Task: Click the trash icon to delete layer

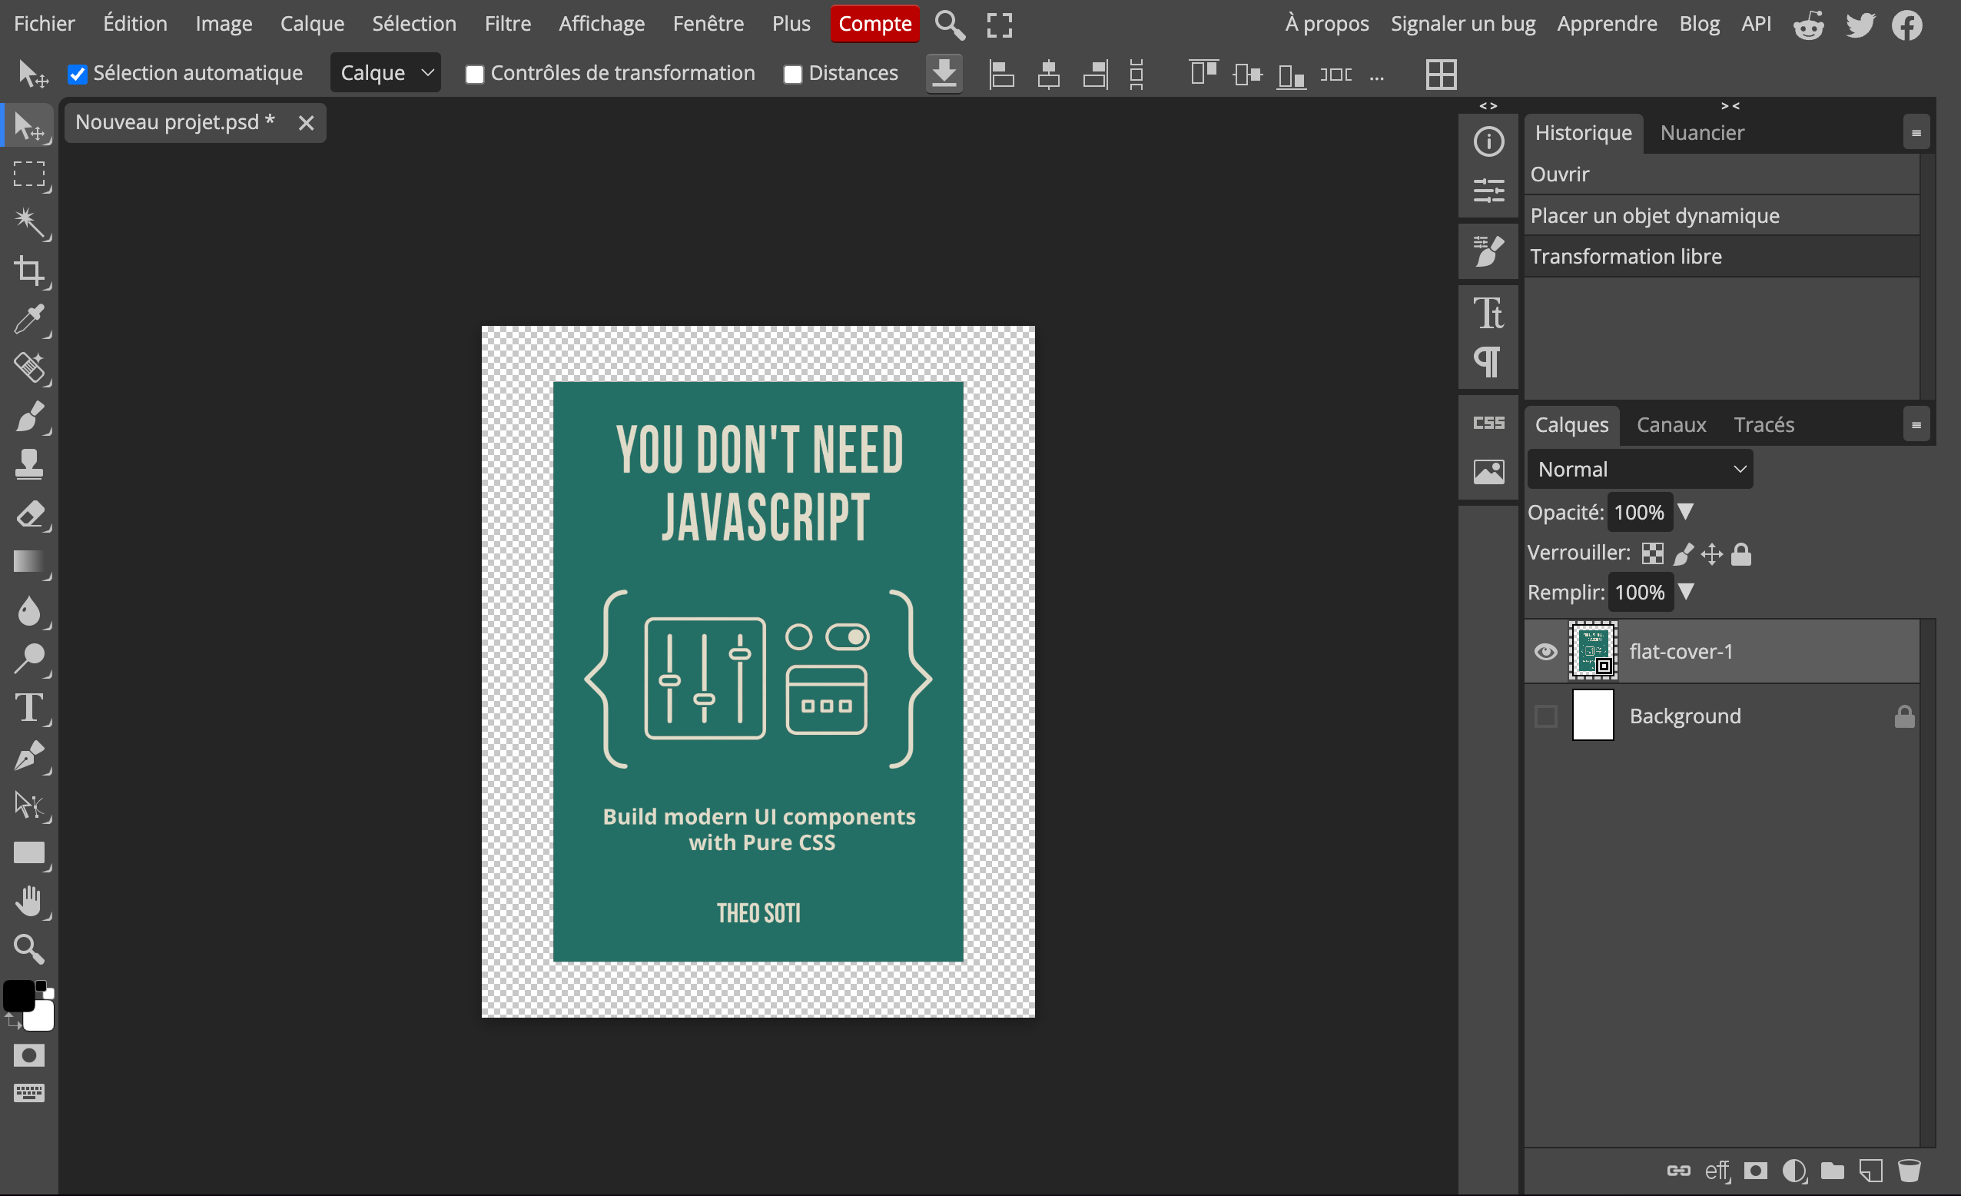Action: click(1910, 1171)
